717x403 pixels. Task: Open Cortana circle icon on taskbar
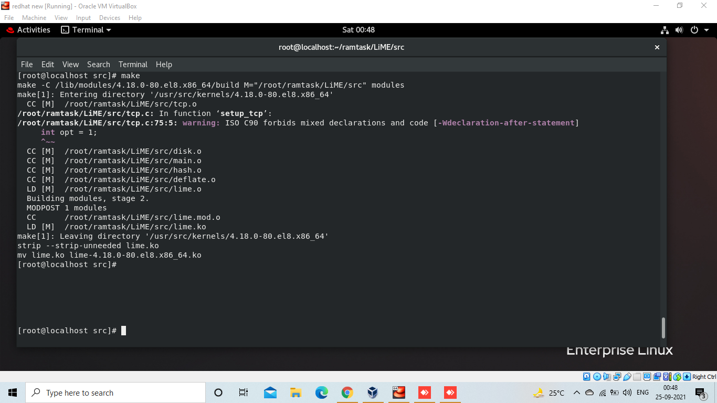(x=218, y=393)
